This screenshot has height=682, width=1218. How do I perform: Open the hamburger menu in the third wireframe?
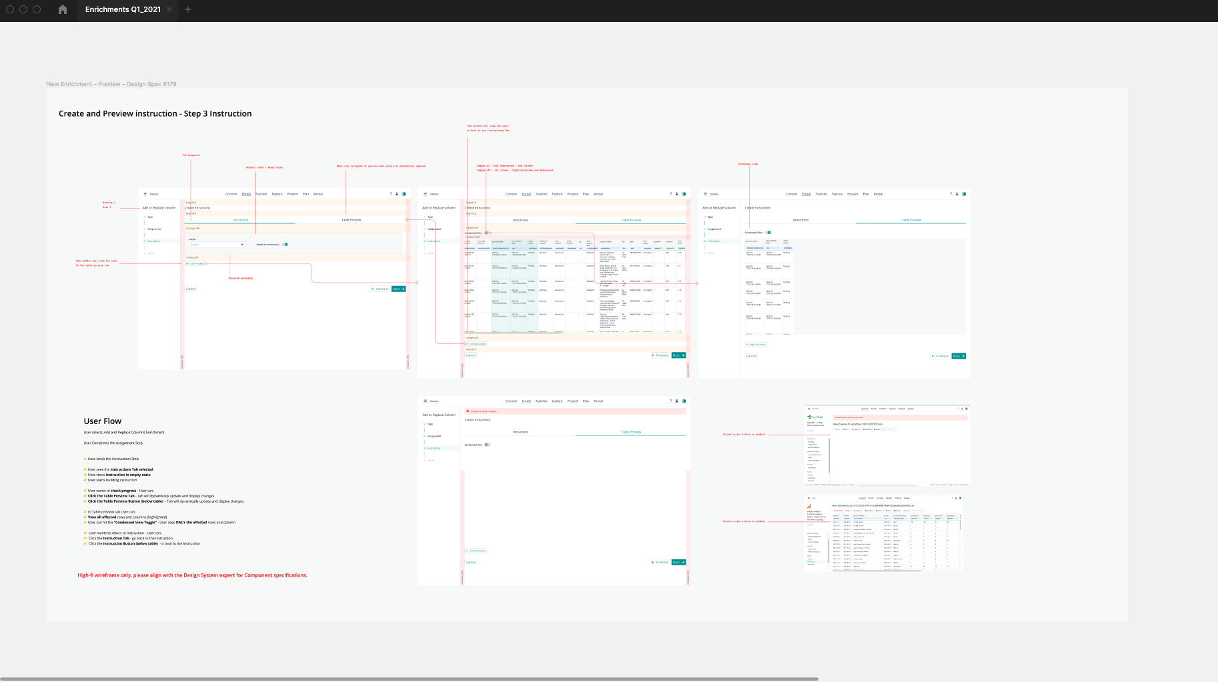(x=706, y=194)
